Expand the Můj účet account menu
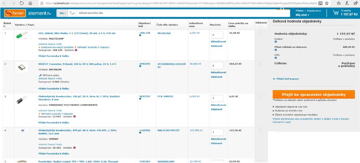The width and height of the screenshot is (360, 163). [x=302, y=15]
